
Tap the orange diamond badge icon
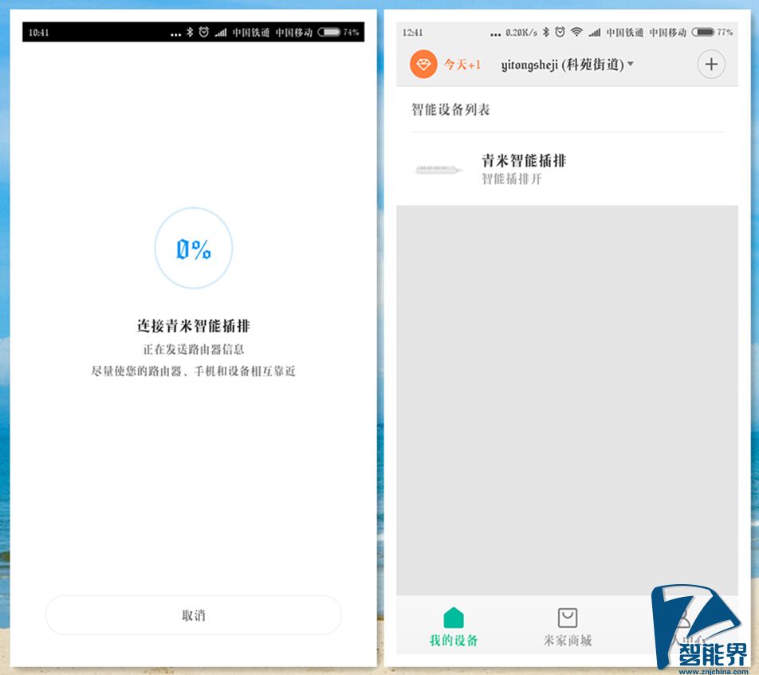point(423,65)
